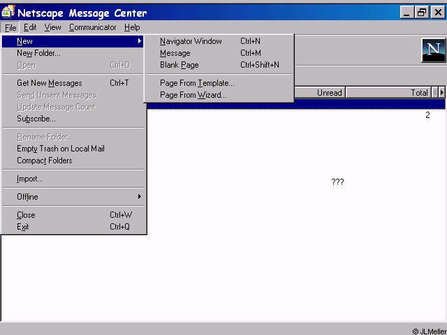Select Blank Page submenu item
Viewport: 447px width, 335px height.
pos(219,65)
